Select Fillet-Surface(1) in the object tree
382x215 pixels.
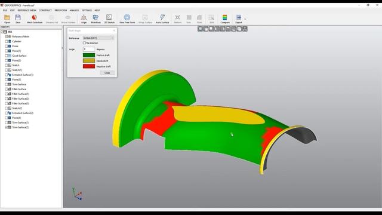[20, 94]
